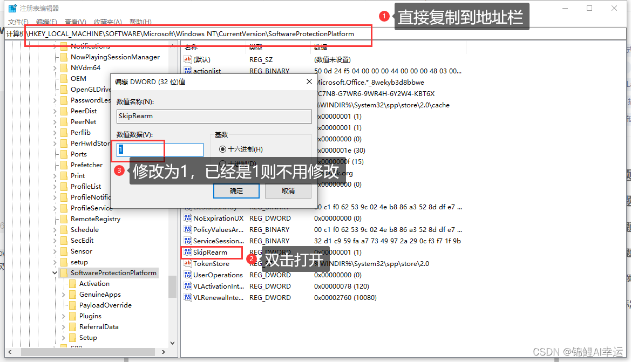Viewport: 631px width, 362px height.
Task: Expand the SecEdit key
Action: click(x=55, y=241)
